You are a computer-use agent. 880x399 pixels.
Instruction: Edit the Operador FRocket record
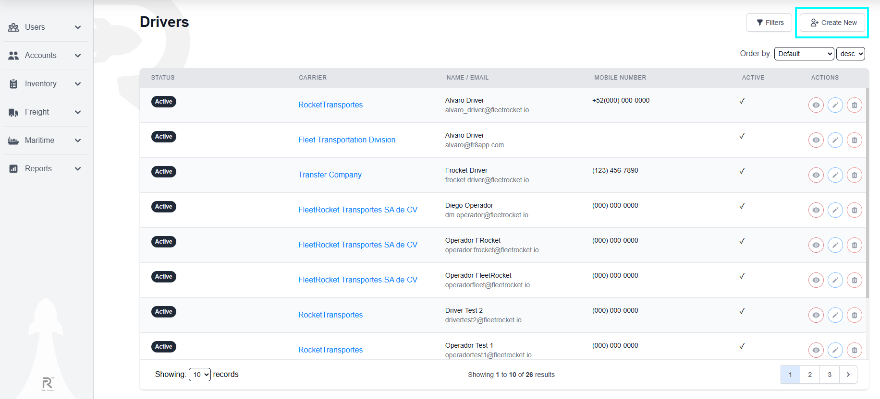(x=835, y=245)
